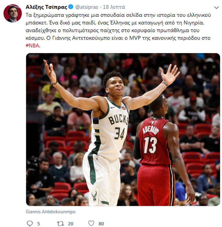Click the MVP sentence in tweet text

128,38
